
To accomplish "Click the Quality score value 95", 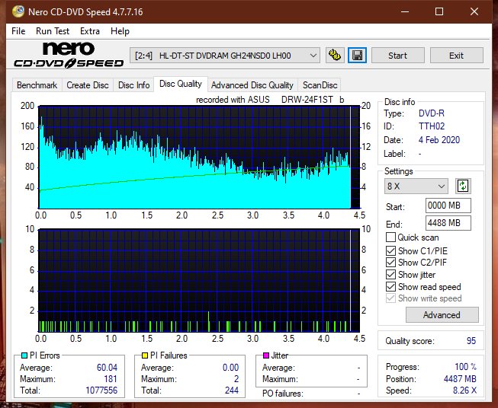I will tap(471, 341).
